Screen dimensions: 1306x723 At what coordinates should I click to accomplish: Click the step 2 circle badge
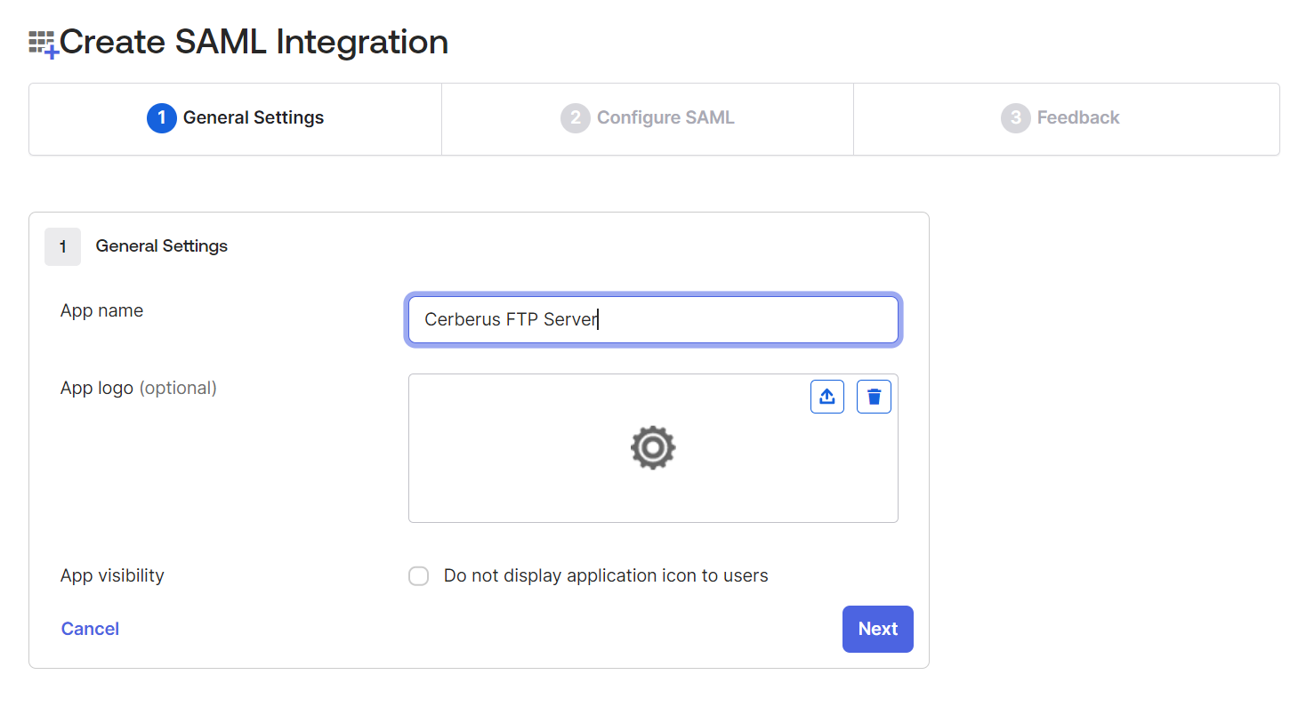point(576,118)
